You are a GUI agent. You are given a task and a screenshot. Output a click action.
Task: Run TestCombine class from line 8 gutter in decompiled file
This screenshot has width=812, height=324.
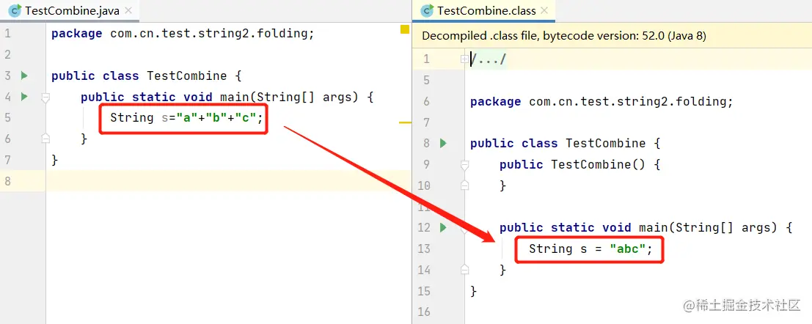click(443, 144)
